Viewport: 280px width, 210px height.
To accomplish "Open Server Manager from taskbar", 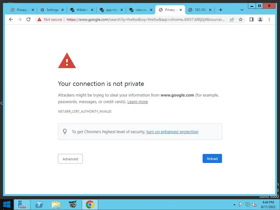I will pos(22,205).
